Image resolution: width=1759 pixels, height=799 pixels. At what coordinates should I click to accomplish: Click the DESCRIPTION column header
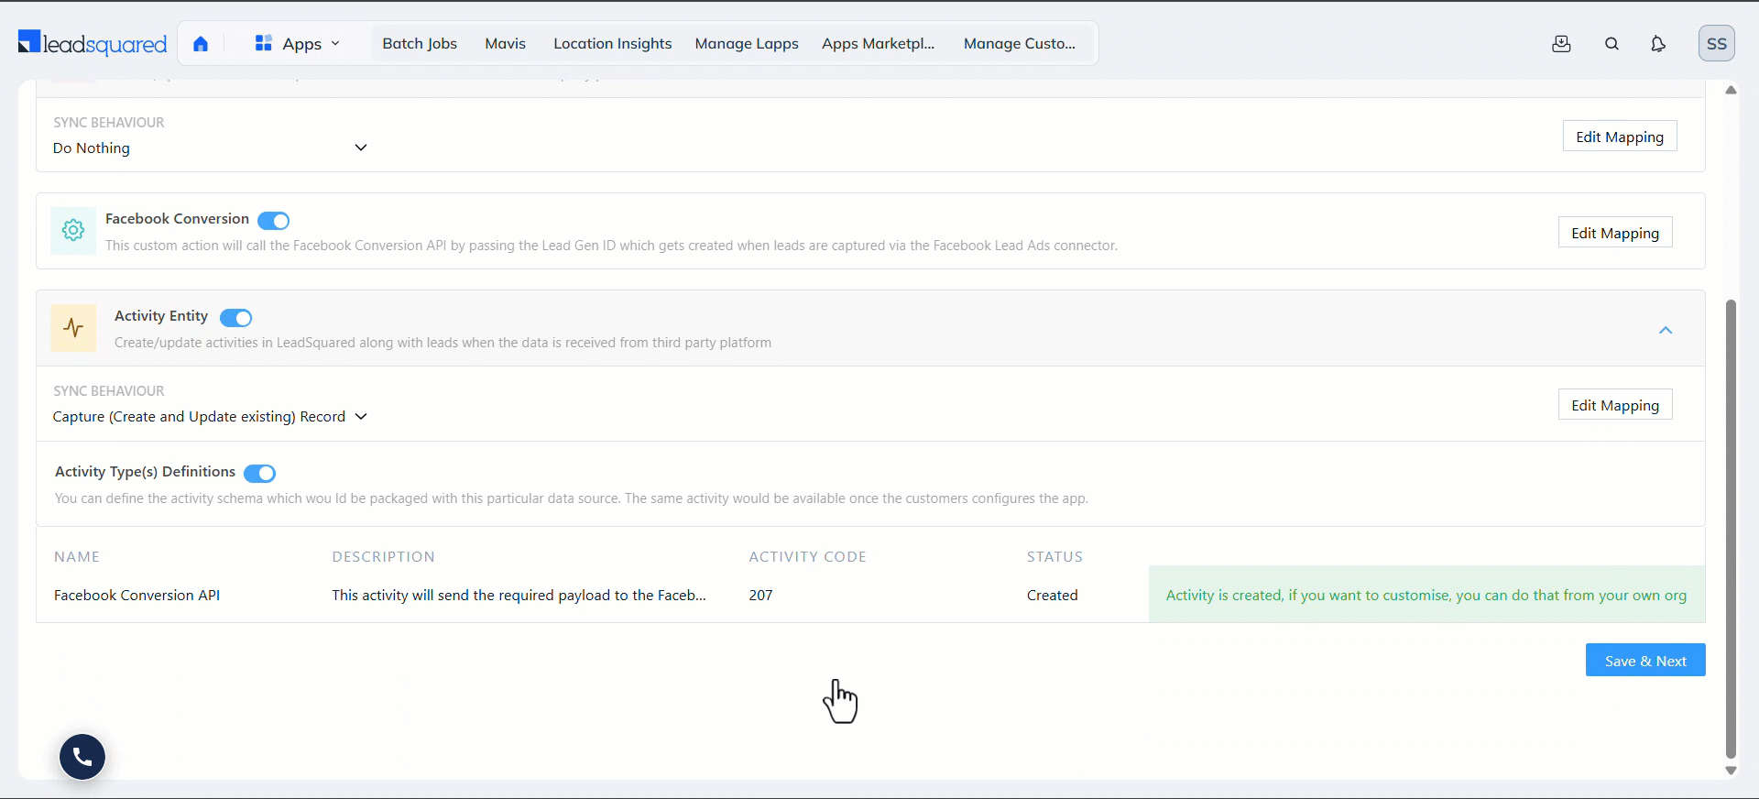tap(383, 556)
